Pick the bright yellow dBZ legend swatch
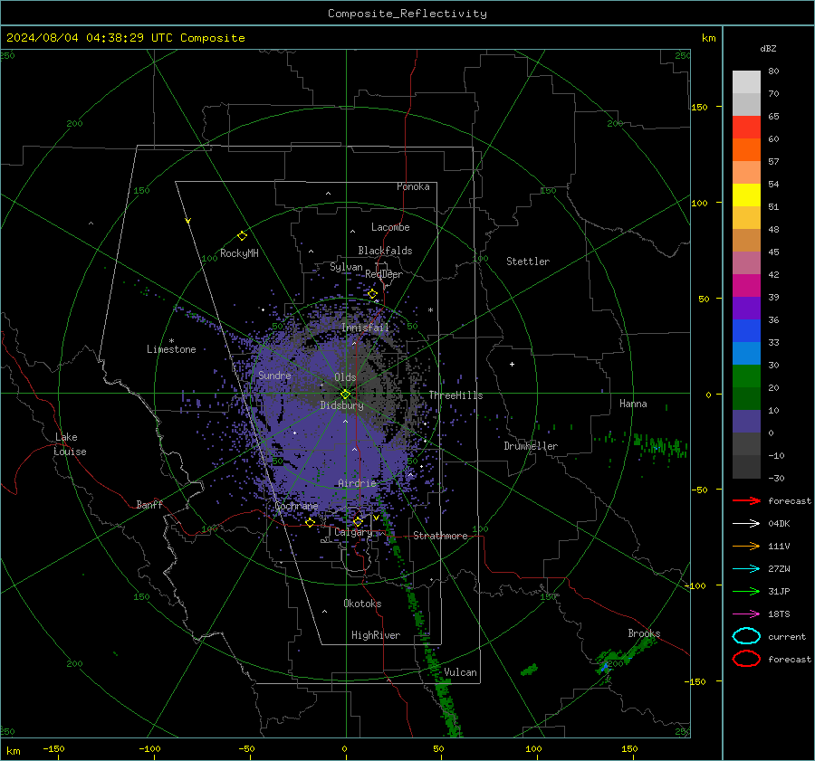 [x=746, y=195]
